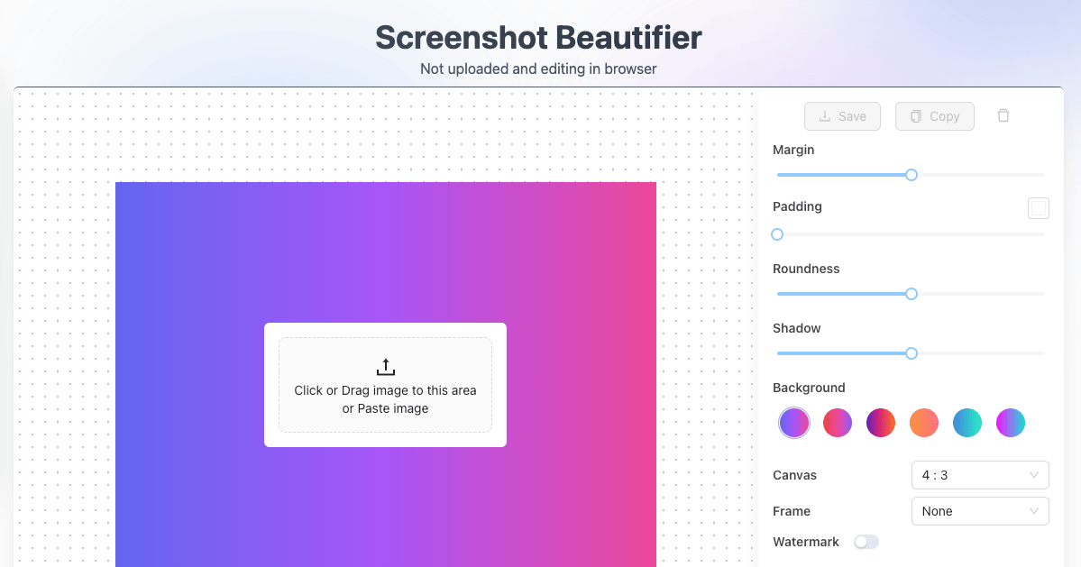
Task: Open the Frame dropdown showing None
Action: pyautogui.click(x=980, y=511)
